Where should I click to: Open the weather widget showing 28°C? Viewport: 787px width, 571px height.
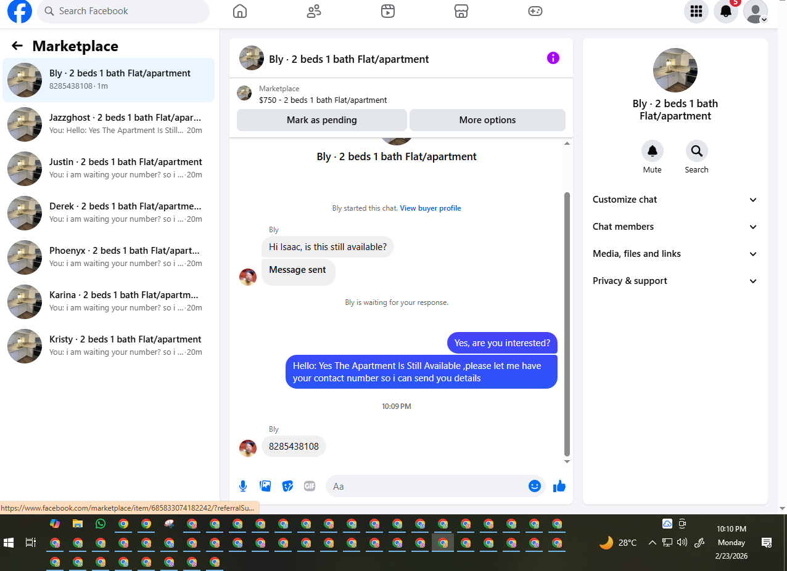619,543
